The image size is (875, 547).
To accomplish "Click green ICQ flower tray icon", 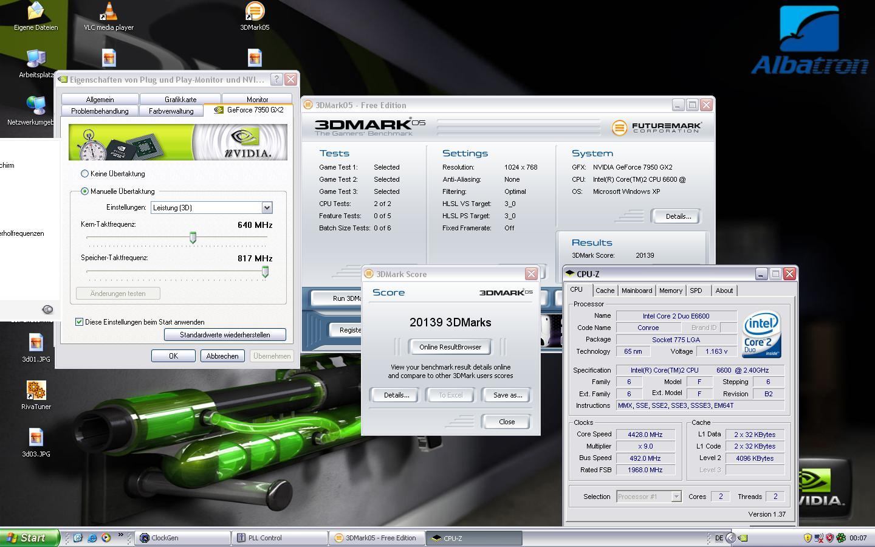I will 841,538.
